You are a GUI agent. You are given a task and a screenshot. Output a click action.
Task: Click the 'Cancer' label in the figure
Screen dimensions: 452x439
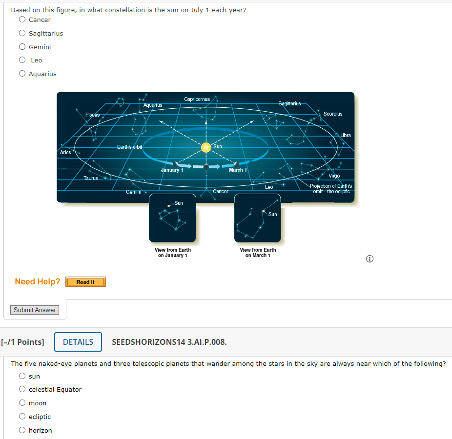[x=221, y=192]
